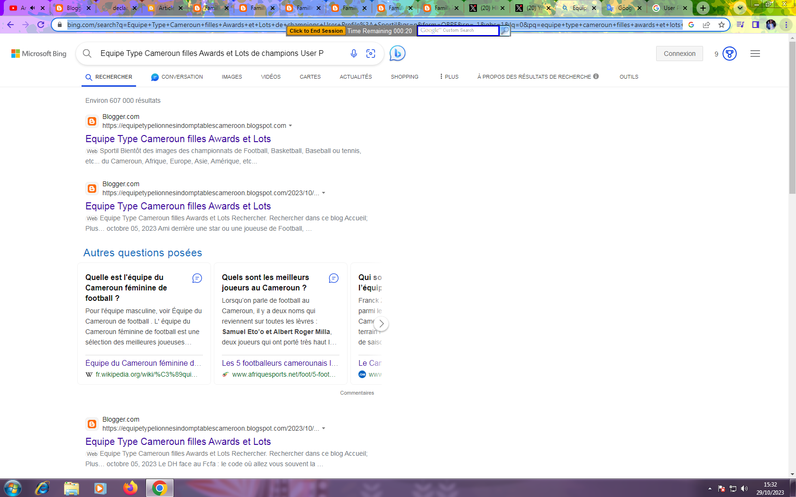Click Commentaires feedback link
The height and width of the screenshot is (497, 796).
[x=357, y=393]
